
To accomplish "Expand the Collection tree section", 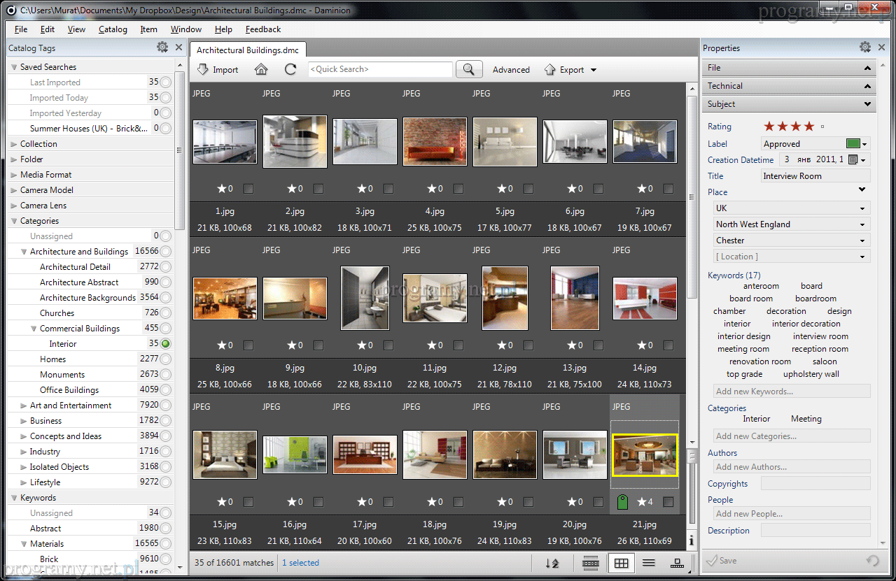I will 14,144.
